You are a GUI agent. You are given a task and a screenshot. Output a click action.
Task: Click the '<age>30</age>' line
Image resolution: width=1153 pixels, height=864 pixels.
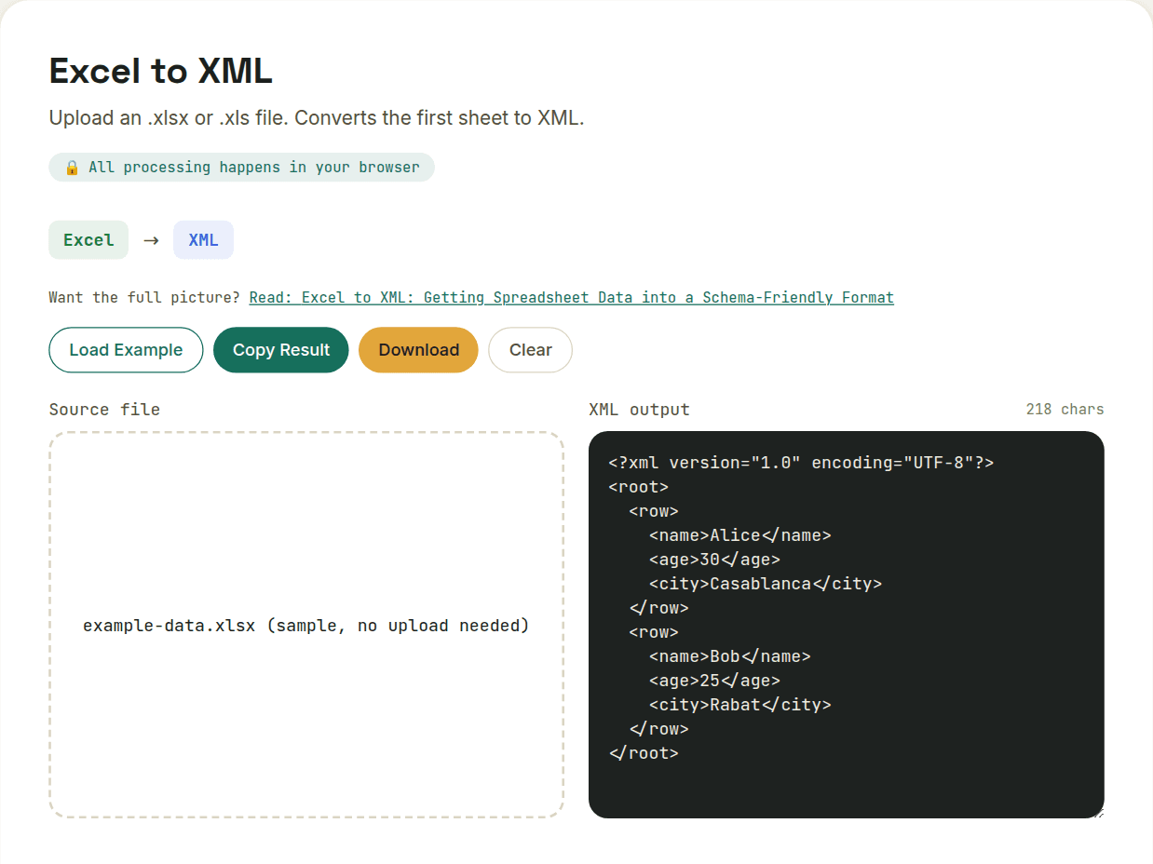tap(714, 560)
